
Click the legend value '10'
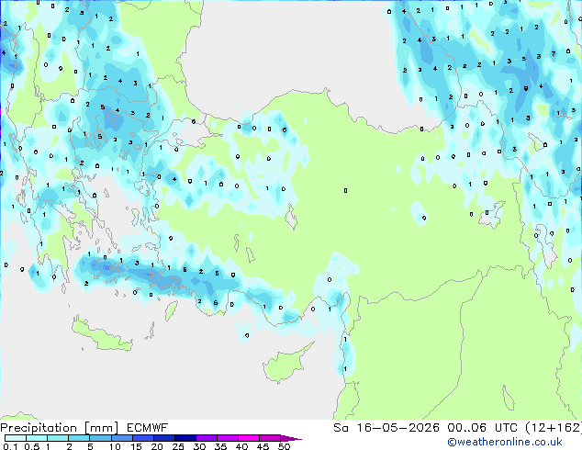115,446
